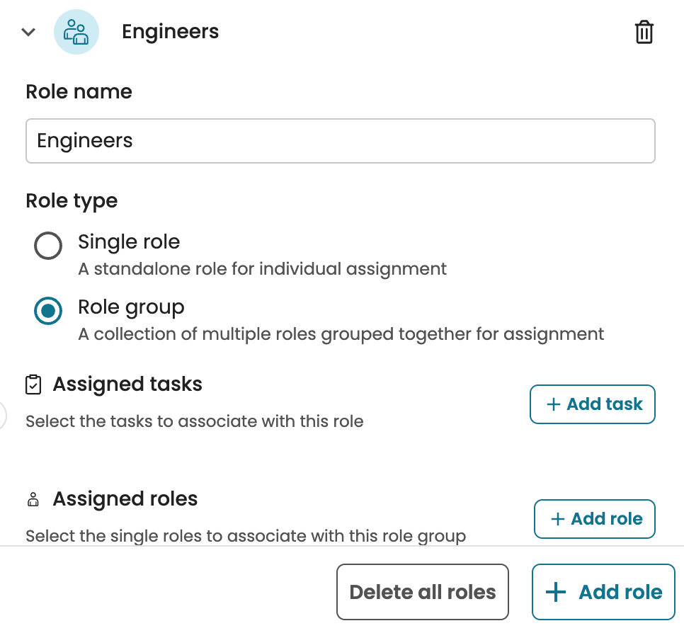
Task: Select the Role group radio button
Action: (x=48, y=312)
